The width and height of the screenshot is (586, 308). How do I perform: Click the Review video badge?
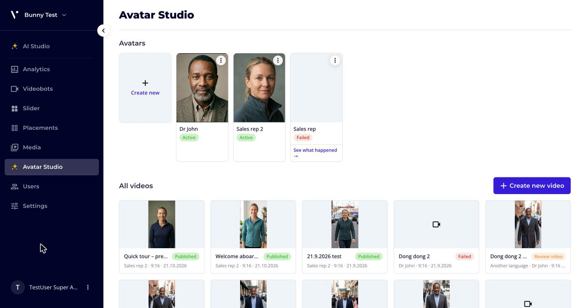pyautogui.click(x=548, y=256)
